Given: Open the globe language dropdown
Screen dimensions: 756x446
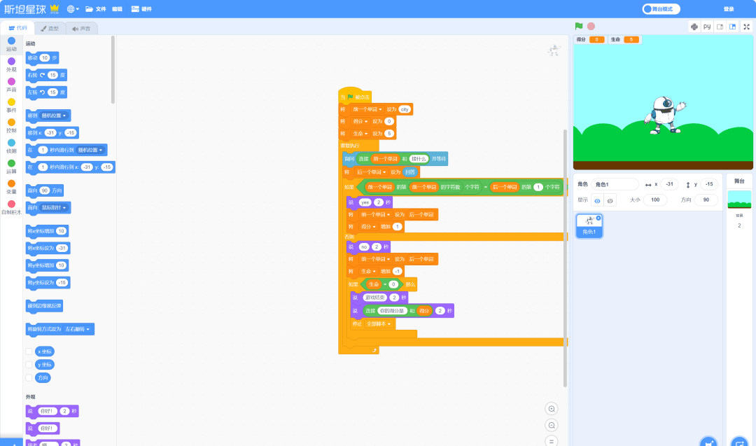Looking at the screenshot, I should pos(73,9).
